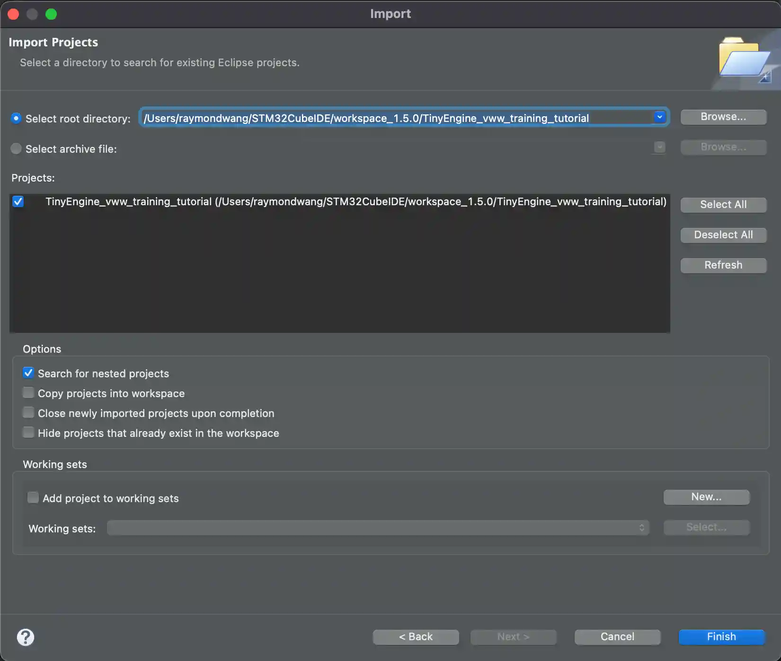The width and height of the screenshot is (781, 661).
Task: Click the Deselect All button
Action: coord(723,235)
